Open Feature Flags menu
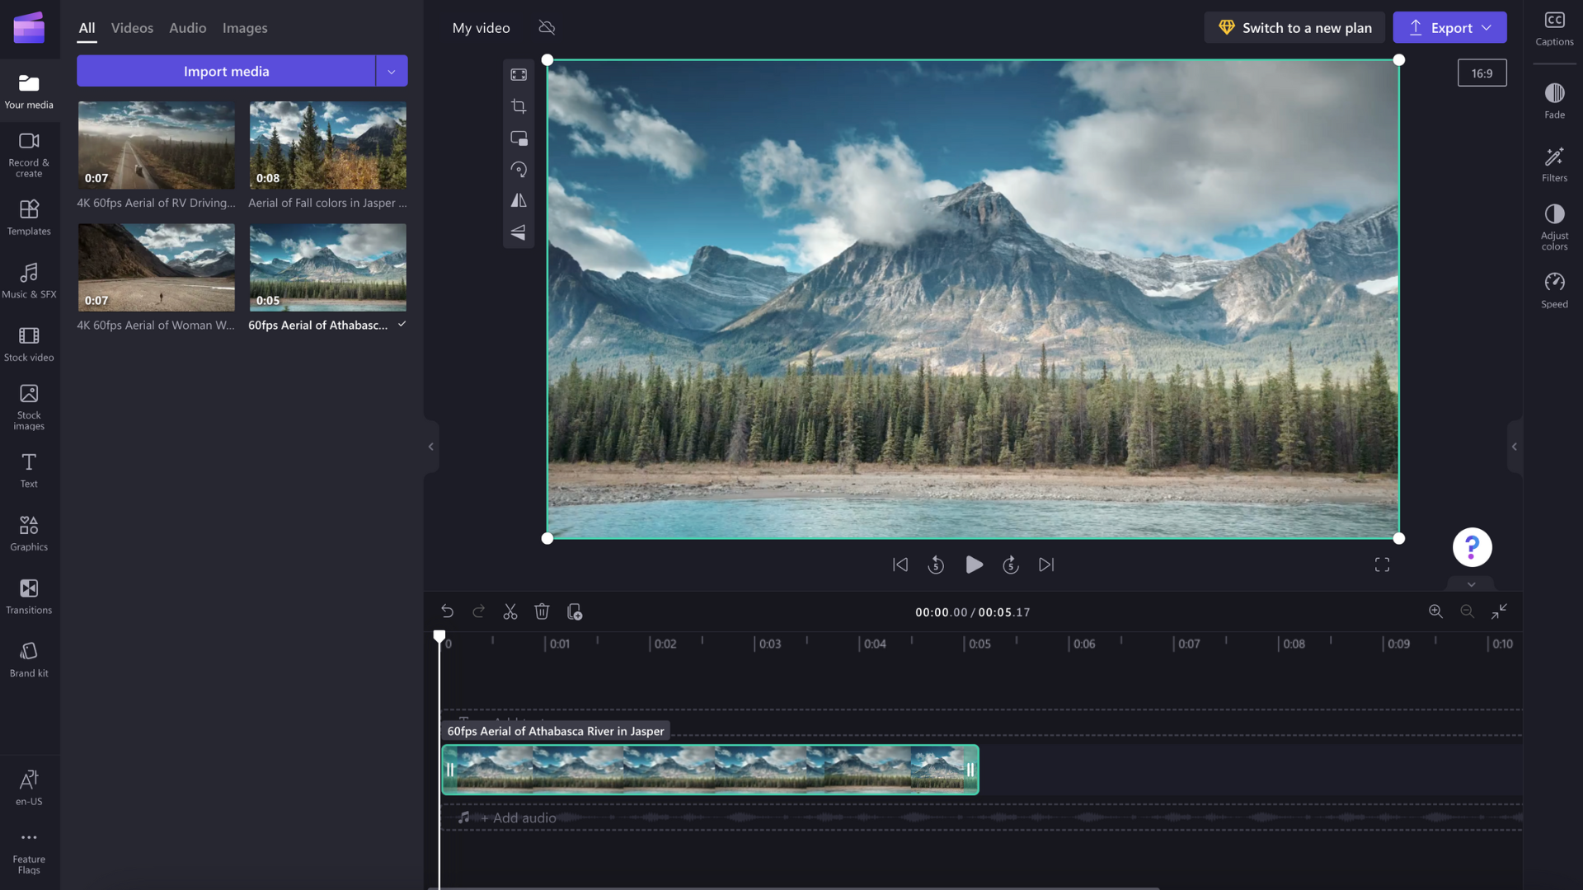 coord(29,854)
